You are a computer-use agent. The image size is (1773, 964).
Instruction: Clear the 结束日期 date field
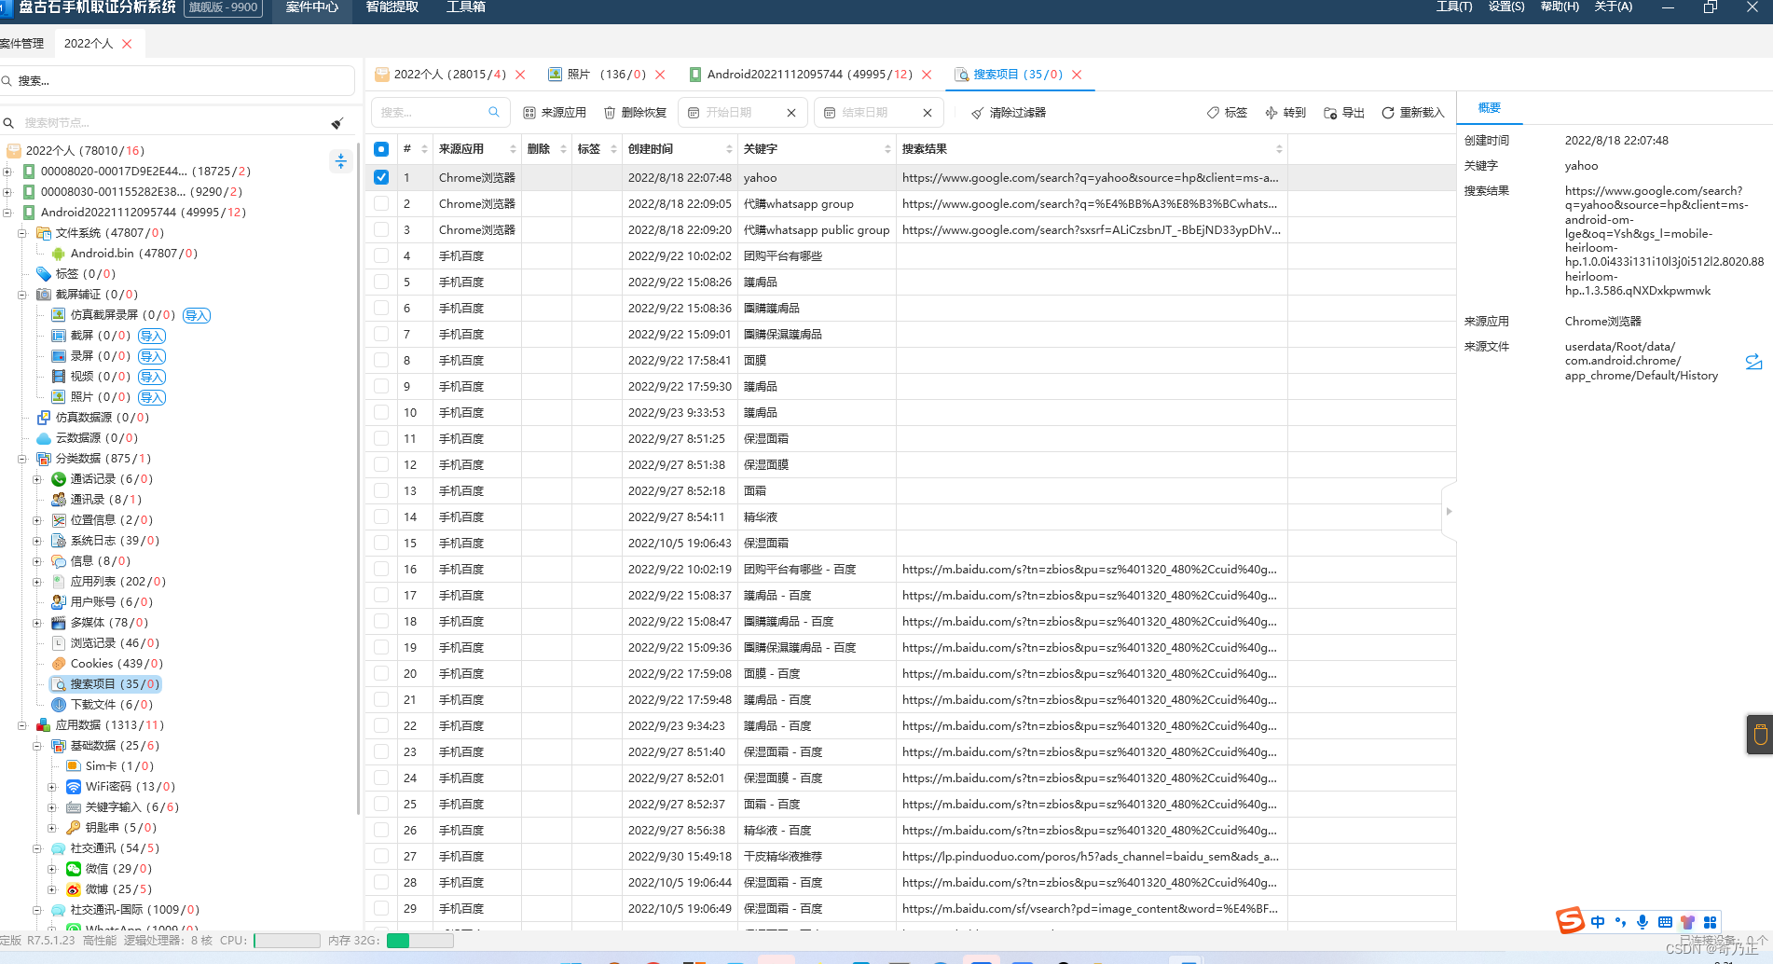tap(928, 113)
